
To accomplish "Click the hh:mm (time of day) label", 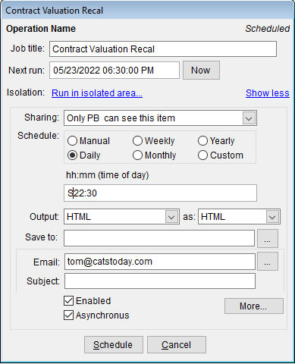I will coord(107,175).
